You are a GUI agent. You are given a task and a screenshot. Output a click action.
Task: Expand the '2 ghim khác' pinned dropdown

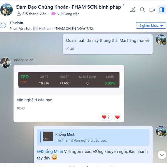point(151,25)
